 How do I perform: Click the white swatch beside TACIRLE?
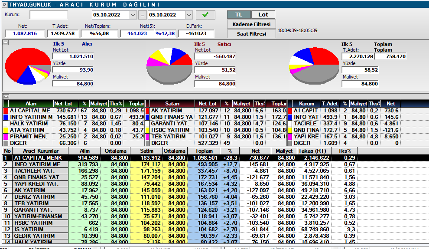click(290, 124)
